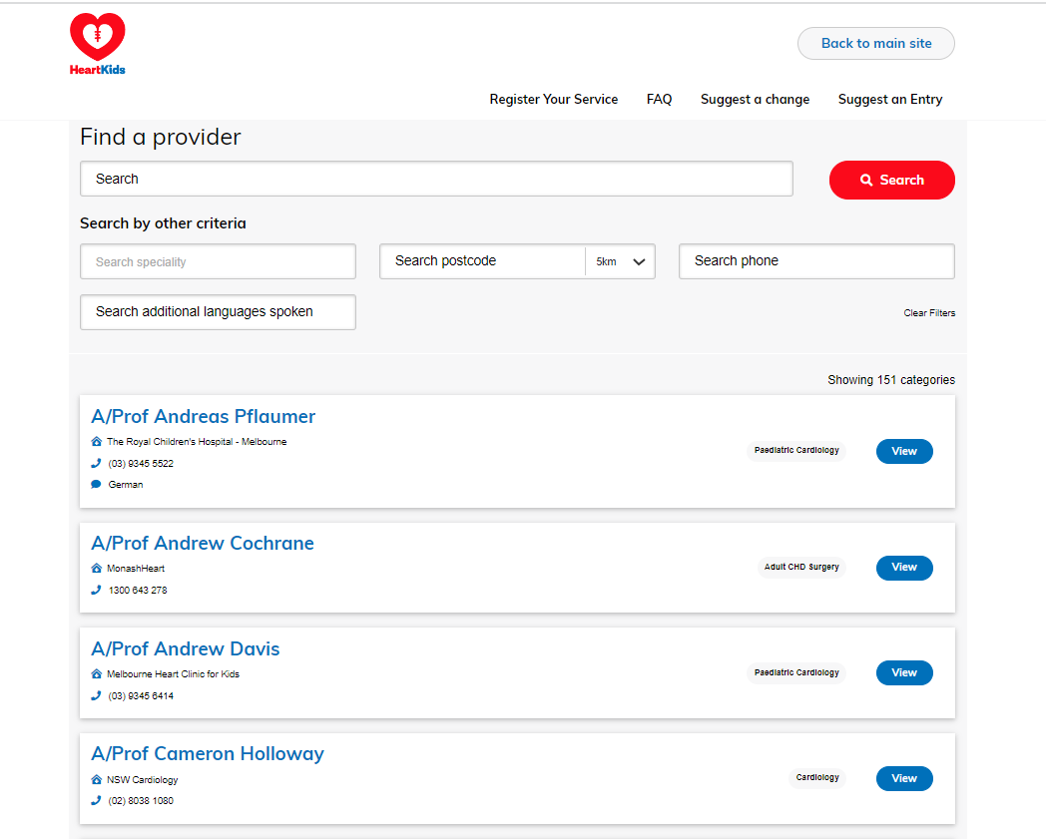Click home icon beside NSW Cardiology
The width and height of the screenshot is (1046, 839).
tap(96, 779)
